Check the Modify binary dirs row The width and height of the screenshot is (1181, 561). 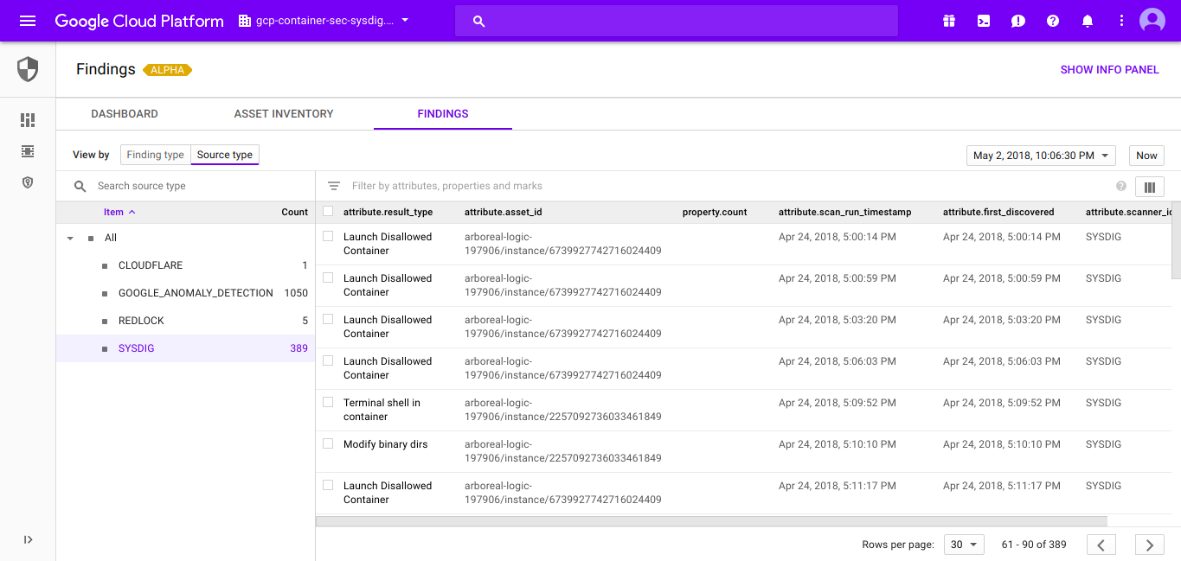pyautogui.click(x=328, y=443)
